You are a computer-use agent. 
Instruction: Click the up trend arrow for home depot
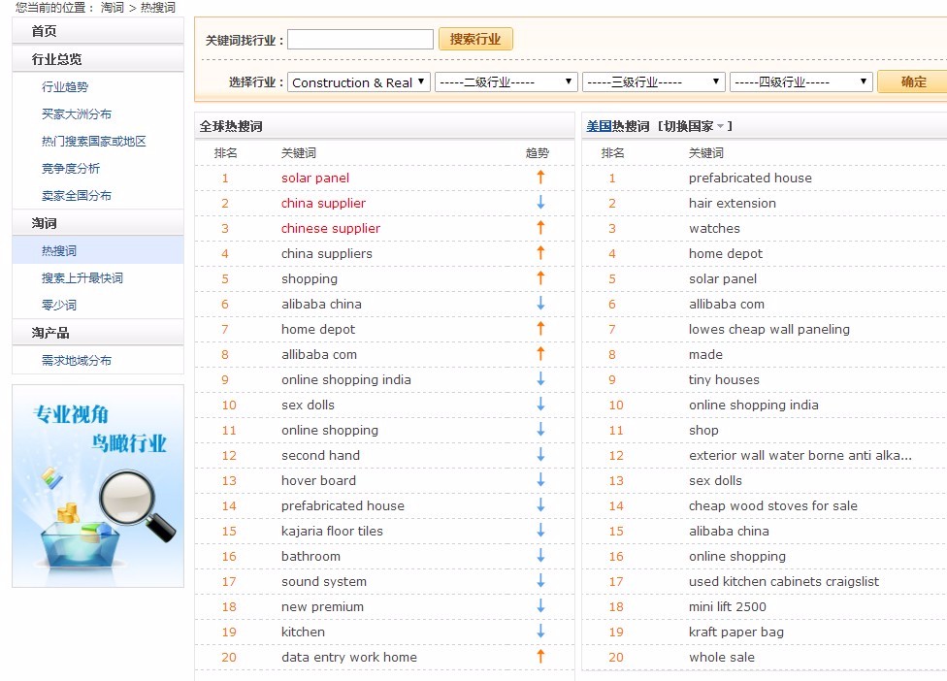click(x=540, y=329)
